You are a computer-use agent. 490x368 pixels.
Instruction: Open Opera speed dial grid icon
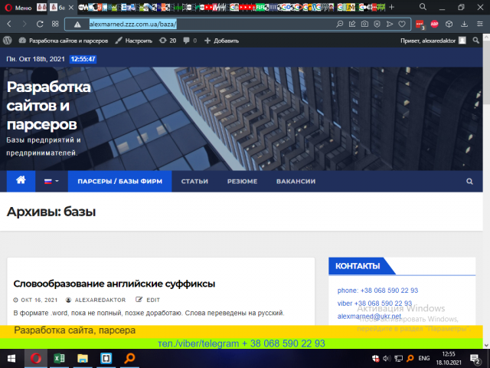(55, 24)
